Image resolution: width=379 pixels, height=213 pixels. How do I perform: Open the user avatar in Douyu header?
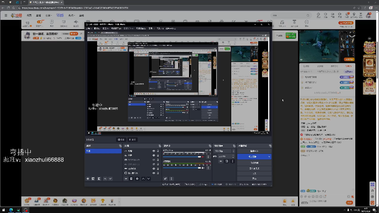click(x=369, y=15)
